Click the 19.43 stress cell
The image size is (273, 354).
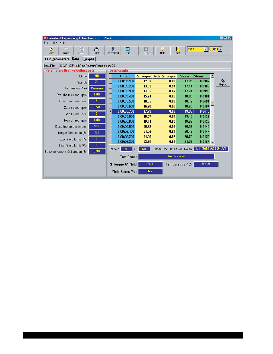pyautogui.click(x=185, y=116)
